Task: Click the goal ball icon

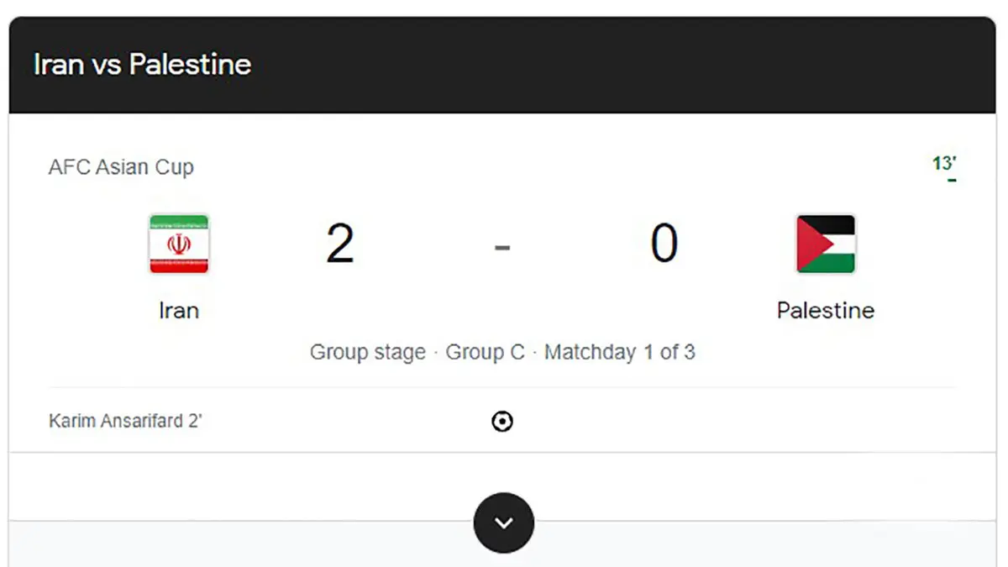Action: pos(502,422)
